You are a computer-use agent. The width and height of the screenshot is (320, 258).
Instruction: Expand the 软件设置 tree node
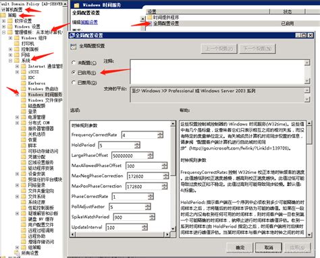coord(3,21)
